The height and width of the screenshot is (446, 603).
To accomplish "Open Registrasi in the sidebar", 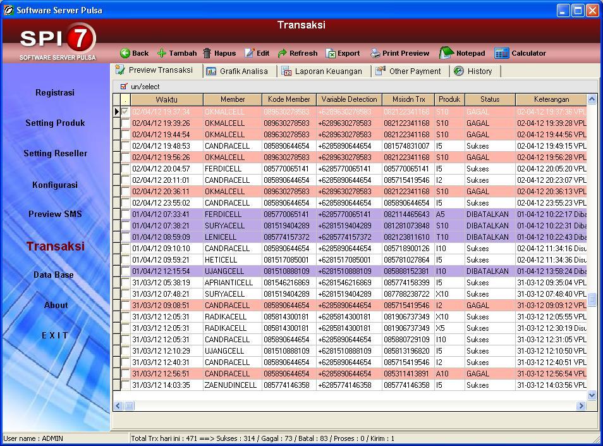I will pos(55,92).
